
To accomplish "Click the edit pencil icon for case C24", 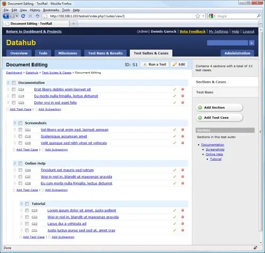I will pos(174,89).
